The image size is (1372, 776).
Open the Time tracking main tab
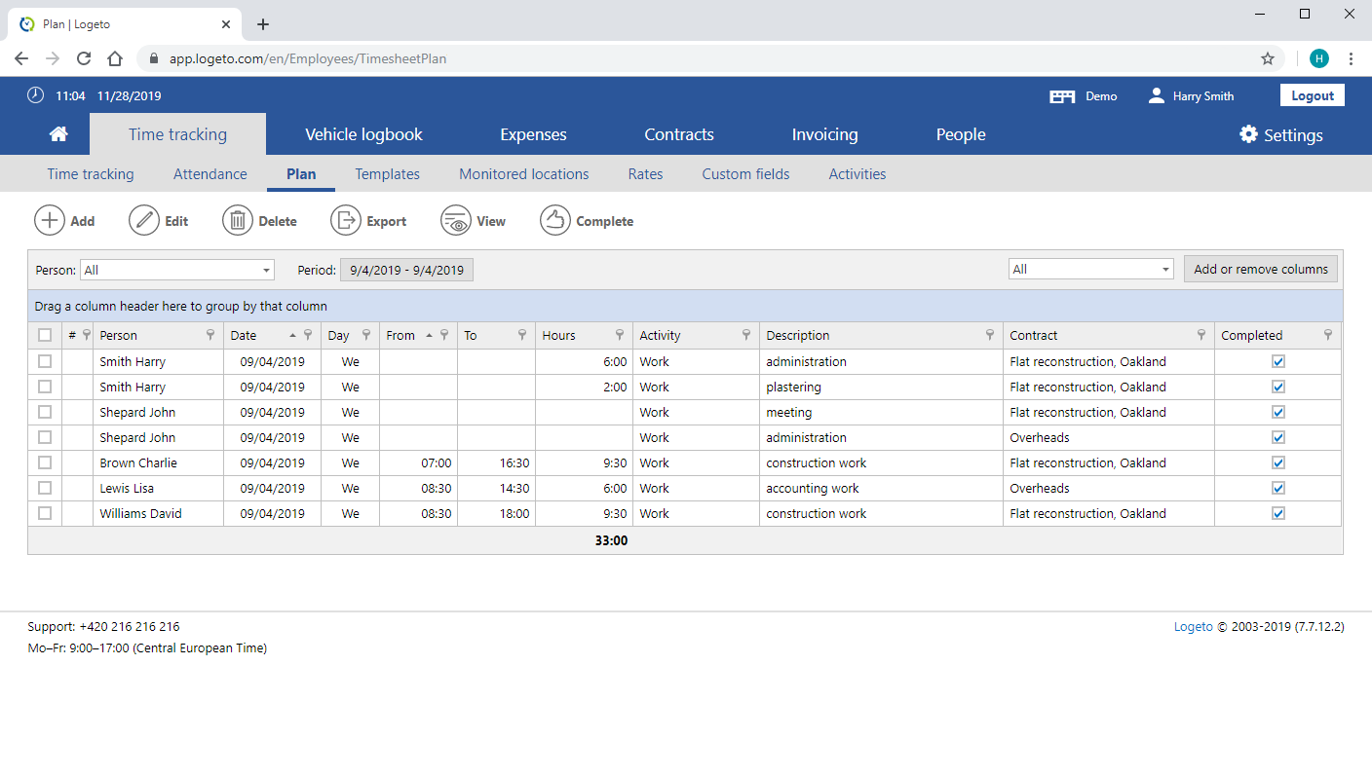[177, 134]
